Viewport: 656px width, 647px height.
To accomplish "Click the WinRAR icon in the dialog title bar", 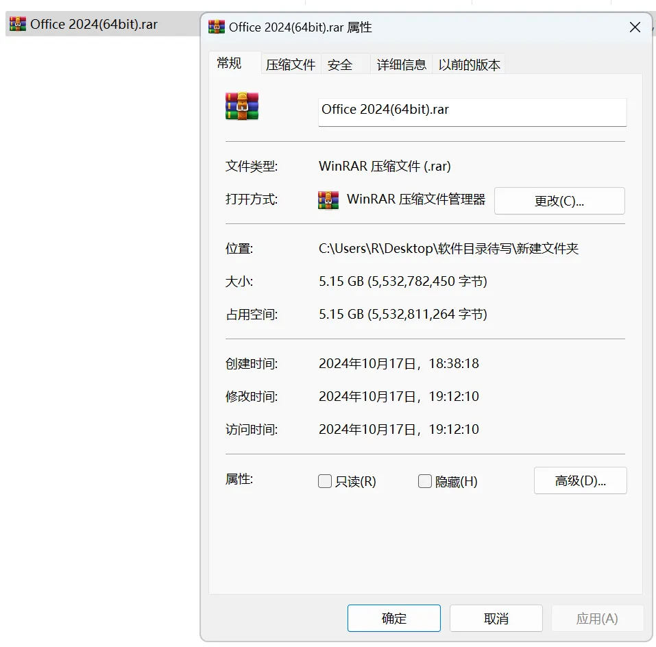I will coord(217,27).
